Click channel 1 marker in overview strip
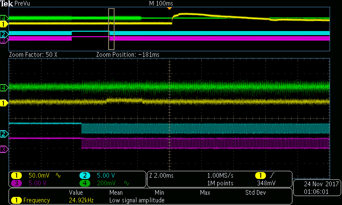The image size is (342, 205). 4,24
